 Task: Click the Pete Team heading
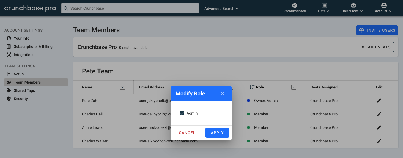pyautogui.click(x=98, y=71)
